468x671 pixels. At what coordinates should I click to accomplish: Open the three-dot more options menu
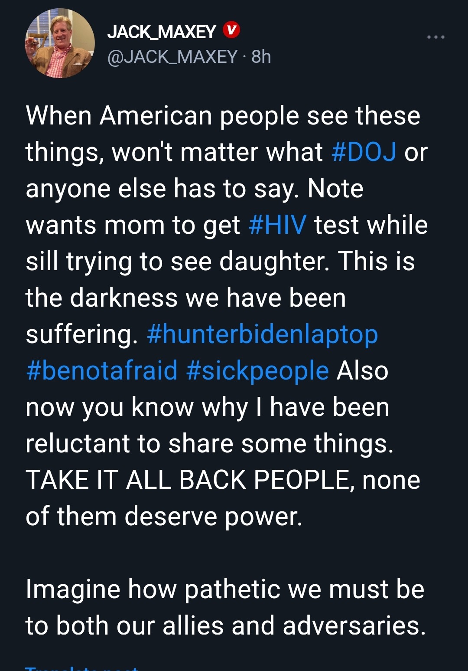click(x=435, y=37)
